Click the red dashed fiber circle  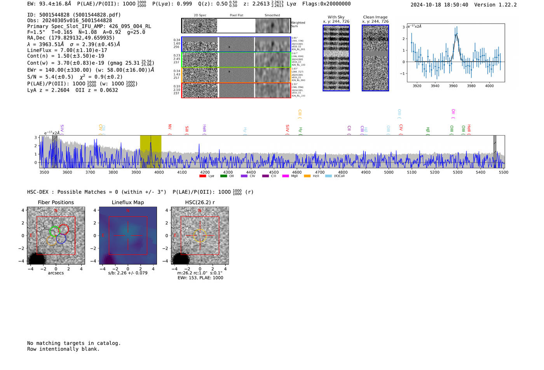[64, 229]
